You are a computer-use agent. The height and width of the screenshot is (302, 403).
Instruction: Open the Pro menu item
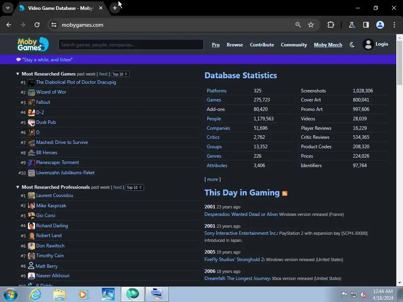point(216,45)
